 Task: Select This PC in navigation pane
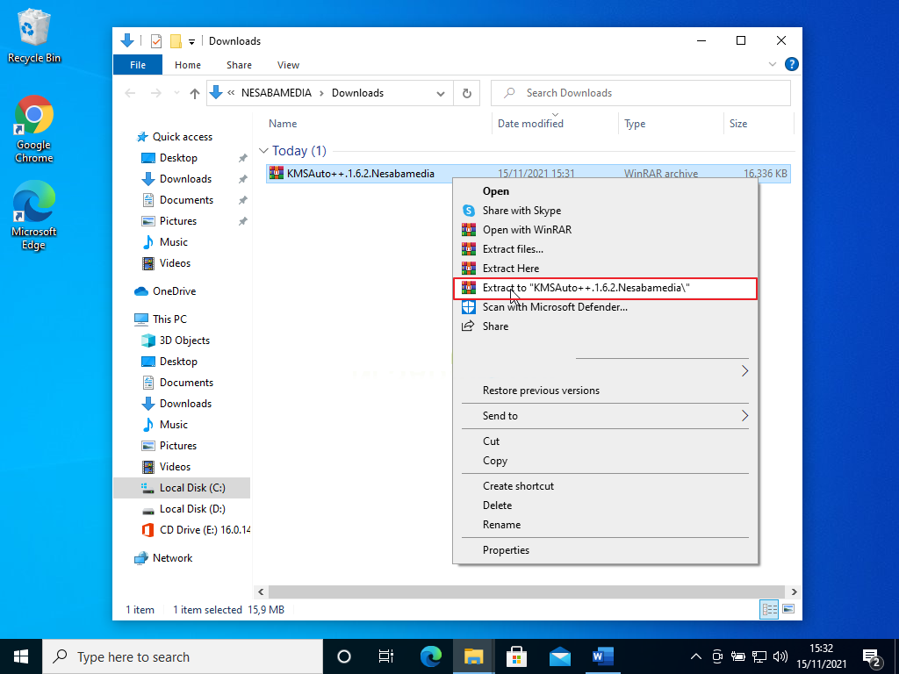[169, 319]
